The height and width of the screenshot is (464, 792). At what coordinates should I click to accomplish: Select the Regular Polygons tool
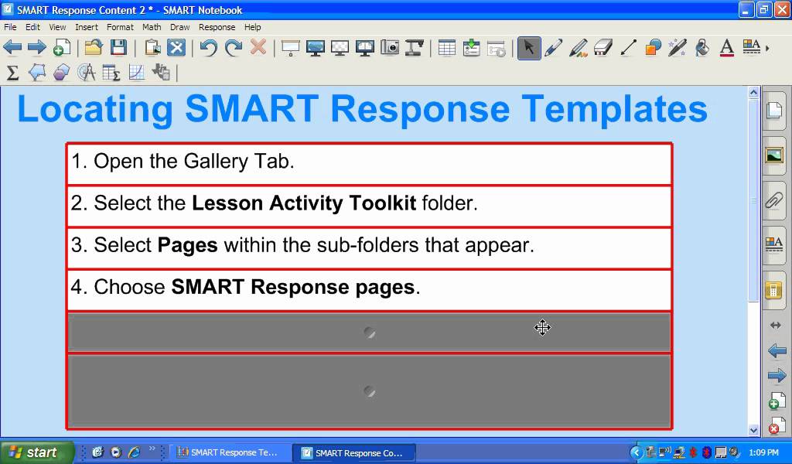(x=62, y=73)
